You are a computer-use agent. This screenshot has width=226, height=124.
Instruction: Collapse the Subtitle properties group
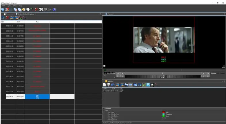point(104,108)
